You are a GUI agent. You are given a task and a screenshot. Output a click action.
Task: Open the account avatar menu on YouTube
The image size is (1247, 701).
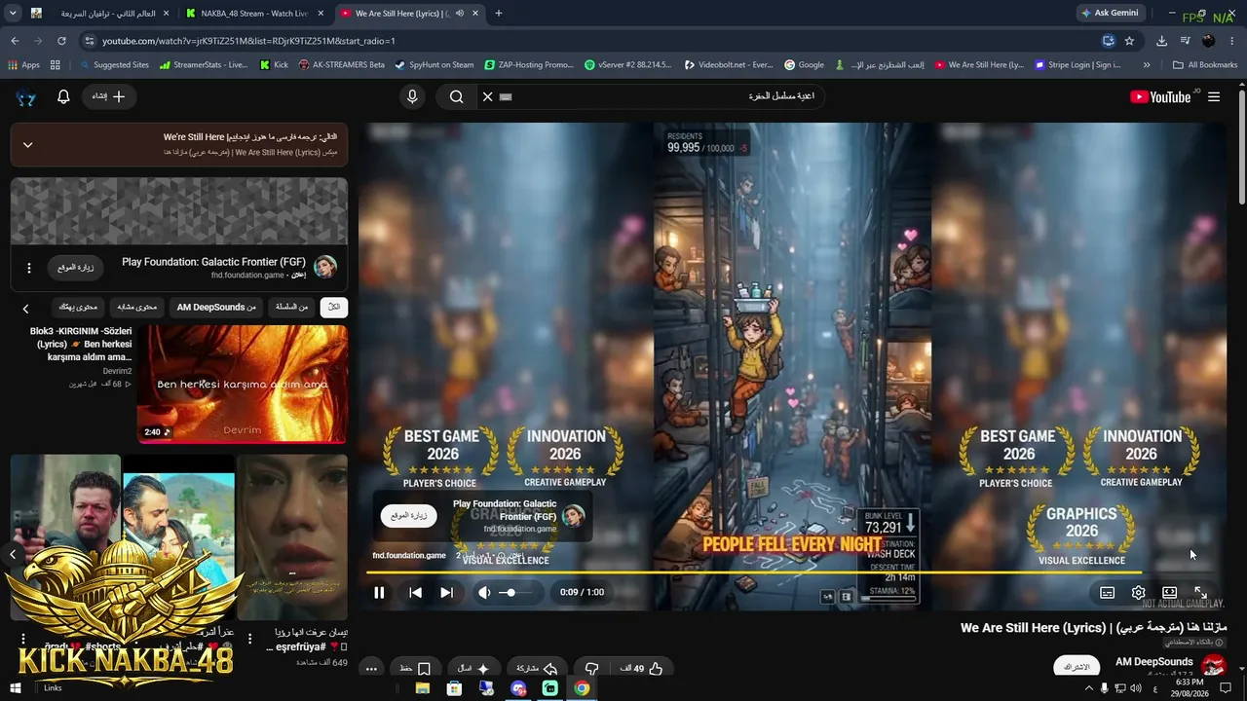(x=26, y=97)
